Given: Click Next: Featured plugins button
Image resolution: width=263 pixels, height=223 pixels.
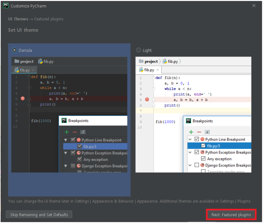Looking at the screenshot, I should (231, 215).
